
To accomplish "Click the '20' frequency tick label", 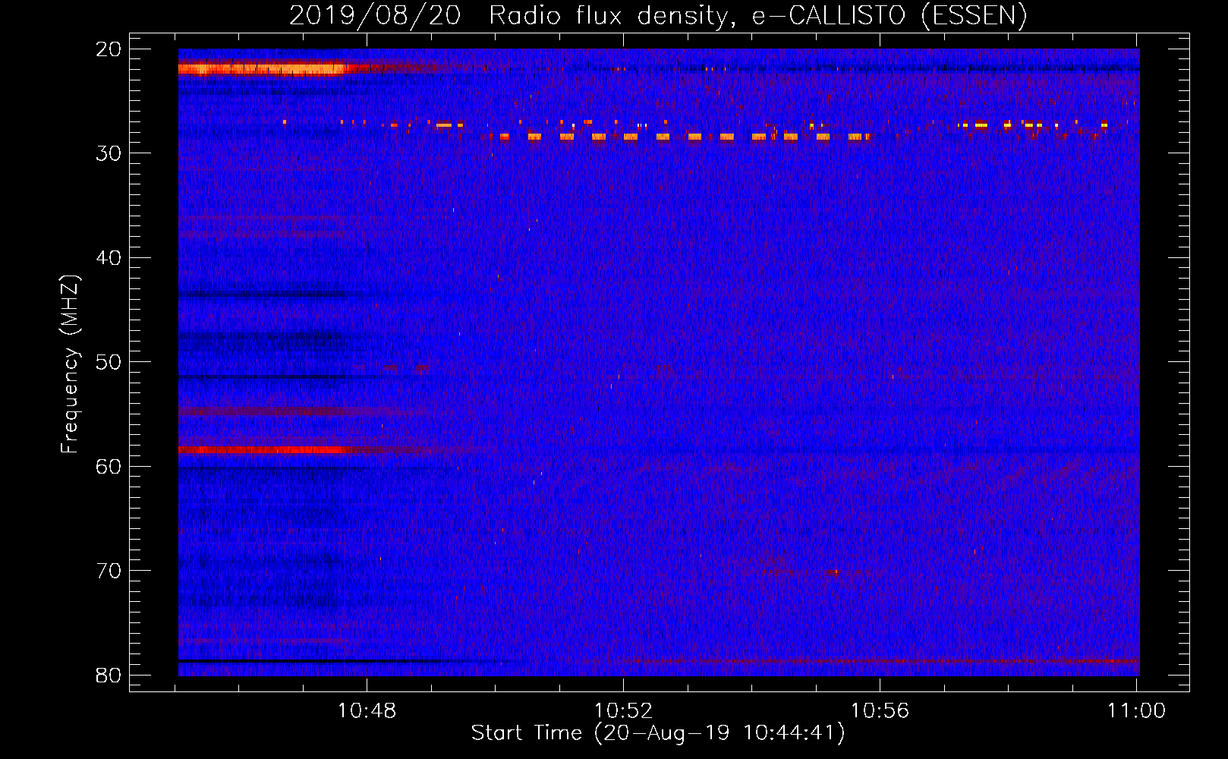I will pos(109,49).
